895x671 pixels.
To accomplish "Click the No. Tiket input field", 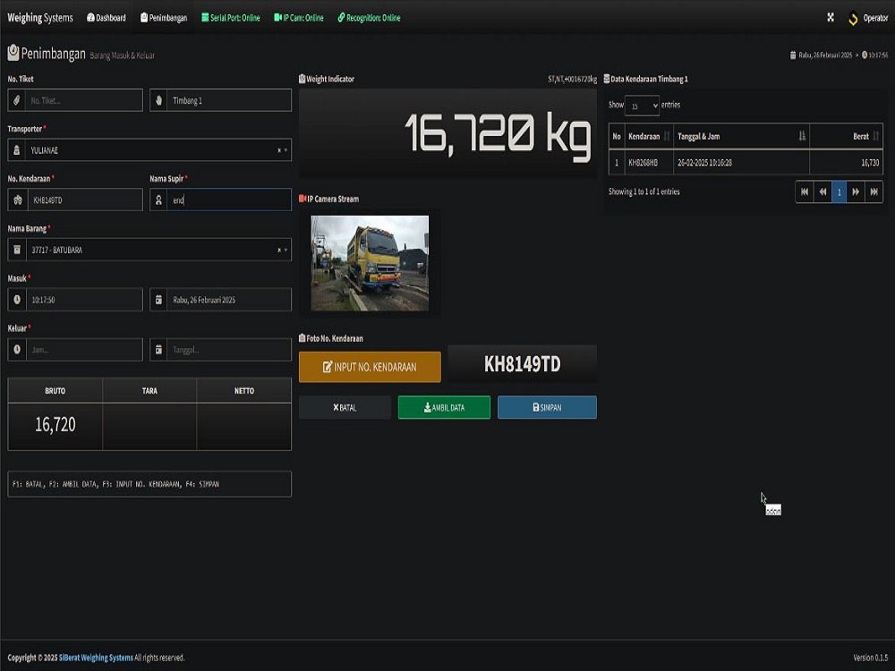I will tap(84, 100).
